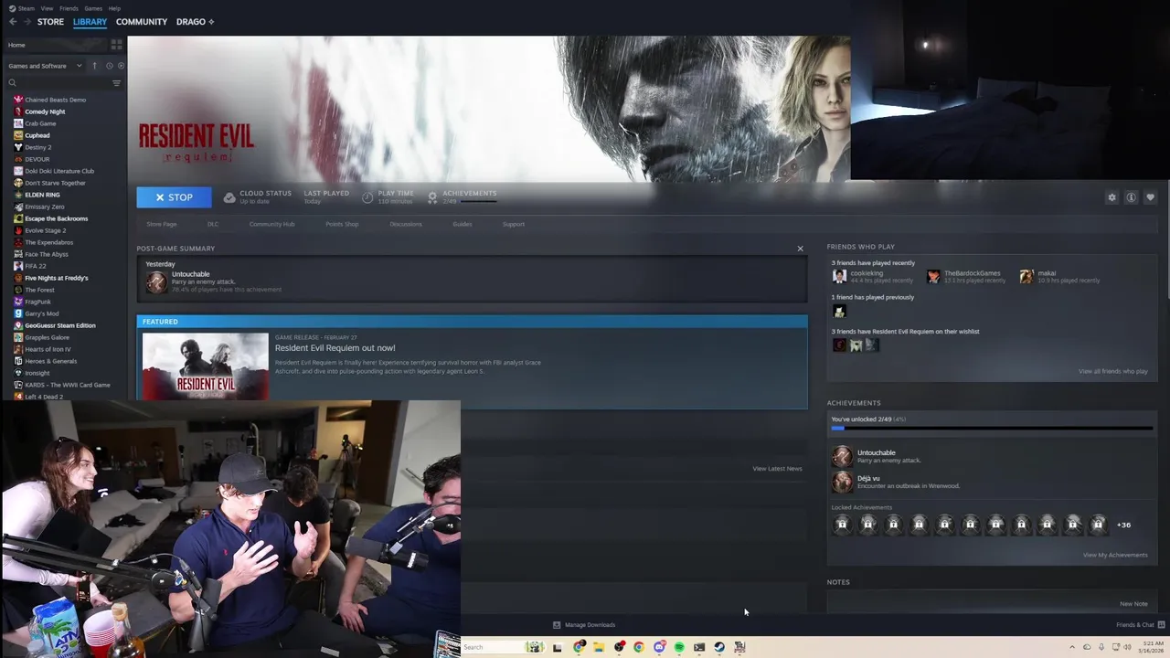Viewport: 1170px width, 658px height.
Task: Open the Resident Evil Requiem news thumbnail
Action: (206, 366)
